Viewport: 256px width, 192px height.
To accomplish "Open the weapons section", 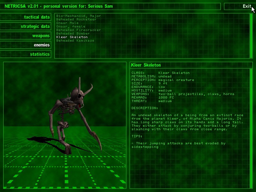I will click(x=26, y=36).
